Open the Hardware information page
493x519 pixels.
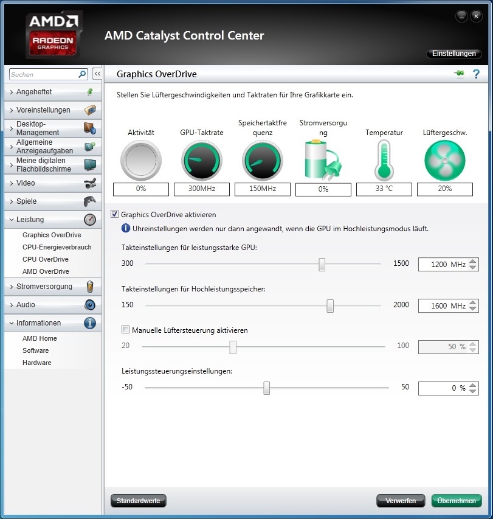point(36,363)
